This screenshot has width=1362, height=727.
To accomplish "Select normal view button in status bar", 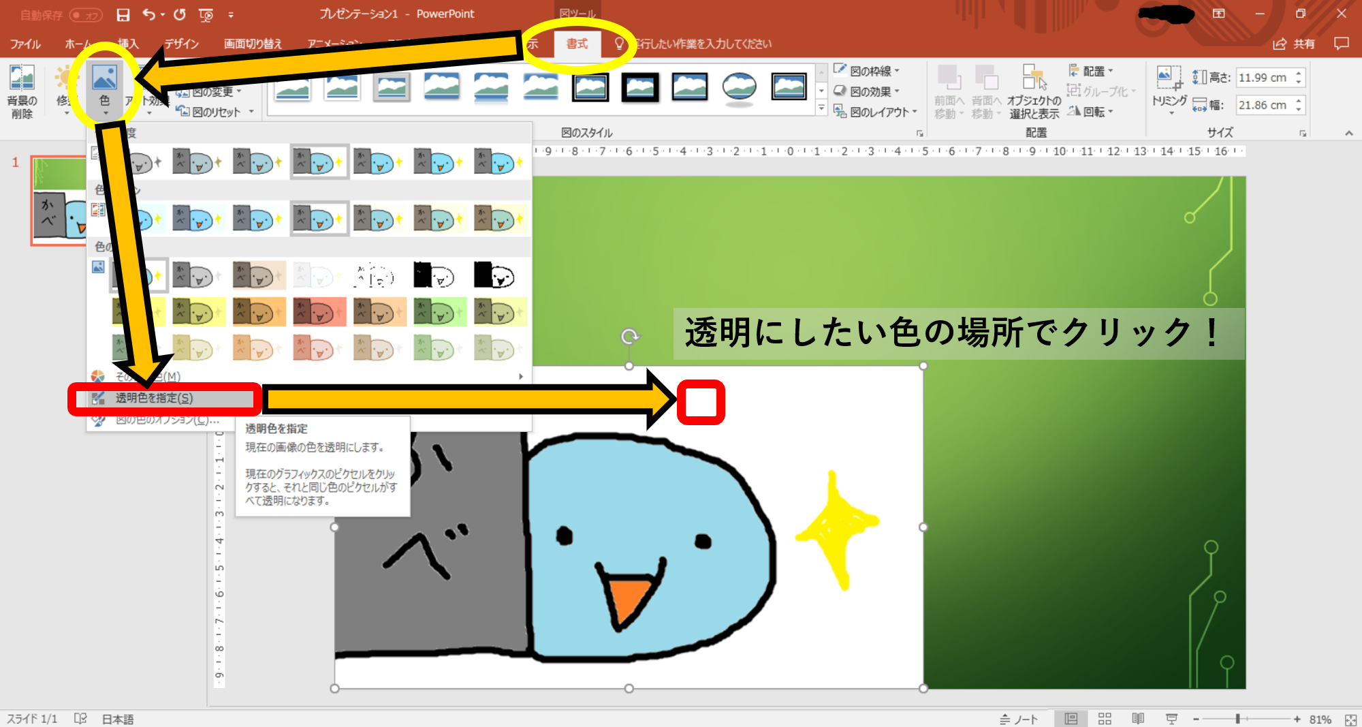I will coord(1071,719).
